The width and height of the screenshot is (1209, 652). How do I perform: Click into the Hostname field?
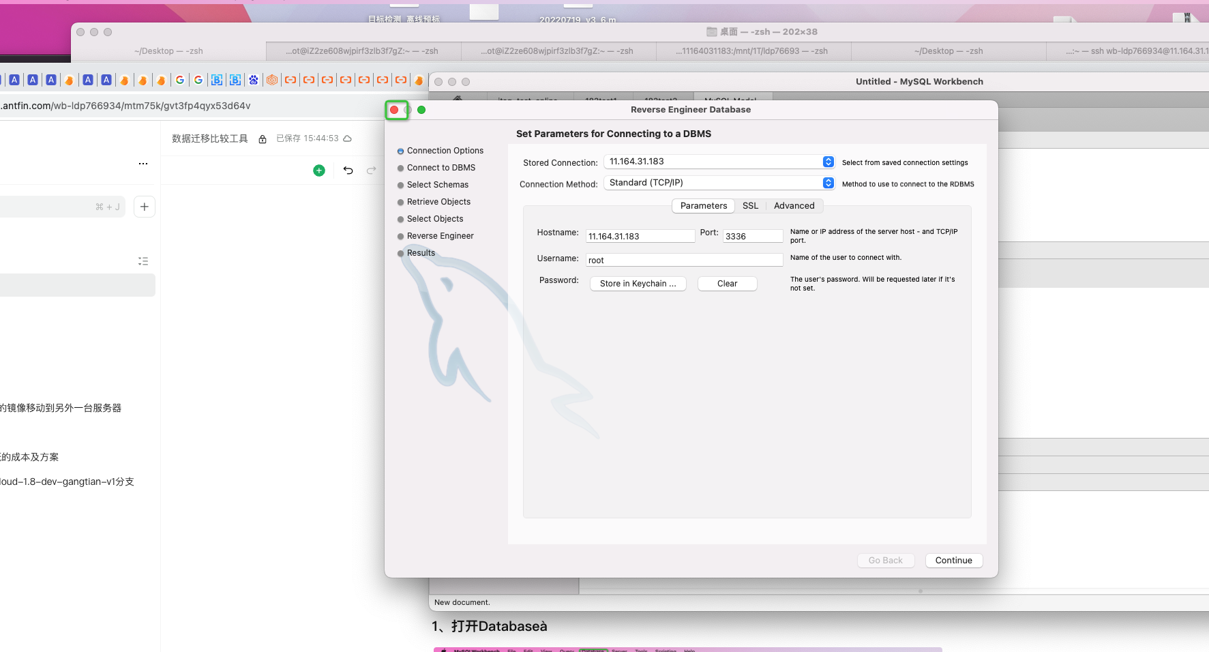coord(640,236)
